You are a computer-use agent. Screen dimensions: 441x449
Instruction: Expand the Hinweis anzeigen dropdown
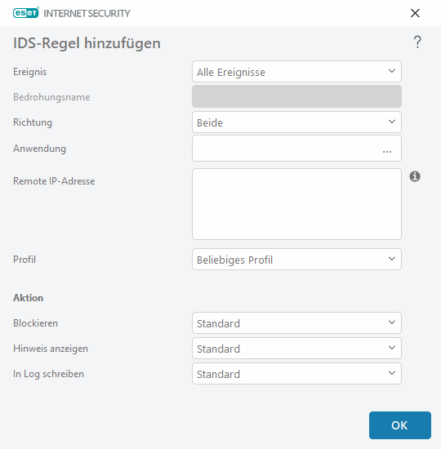pos(296,349)
